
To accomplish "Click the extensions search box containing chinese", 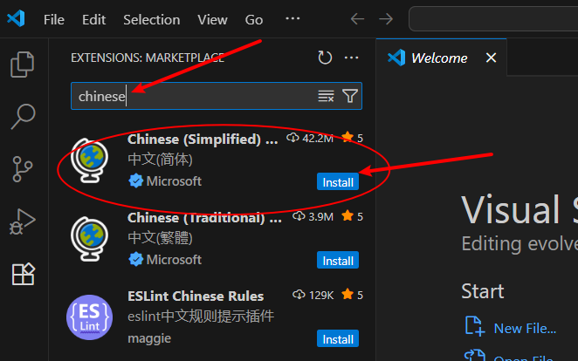I will pyautogui.click(x=217, y=96).
